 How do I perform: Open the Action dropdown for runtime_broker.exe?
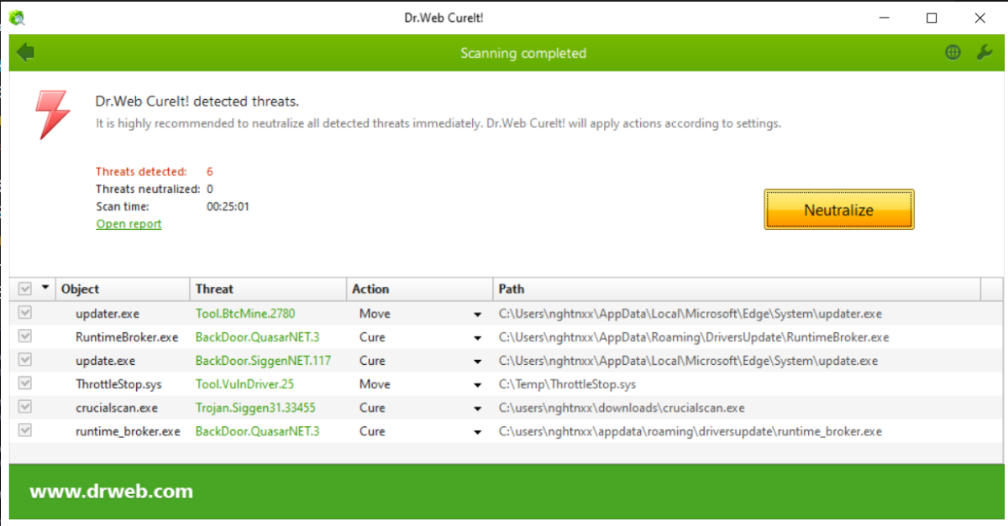point(478,432)
